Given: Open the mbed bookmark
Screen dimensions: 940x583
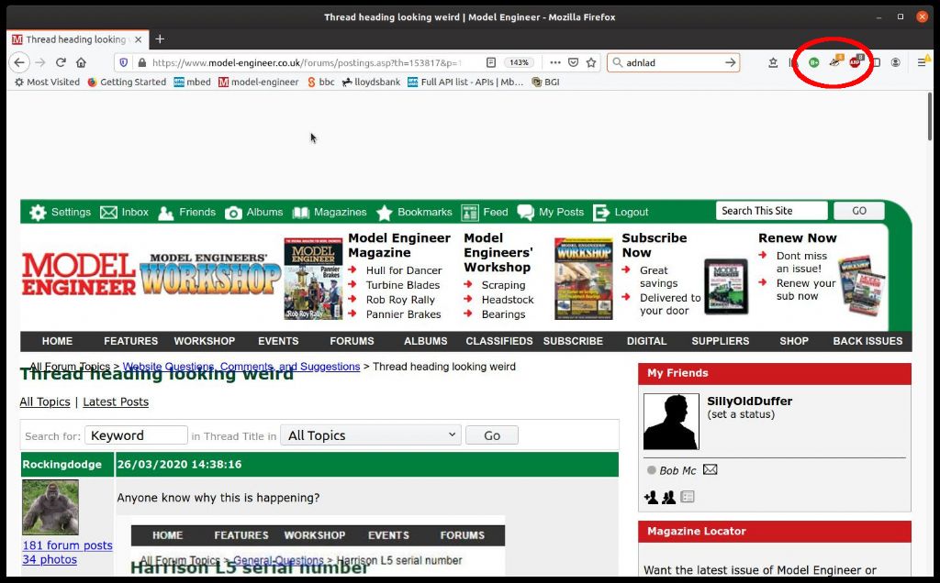Looking at the screenshot, I should pyautogui.click(x=193, y=82).
